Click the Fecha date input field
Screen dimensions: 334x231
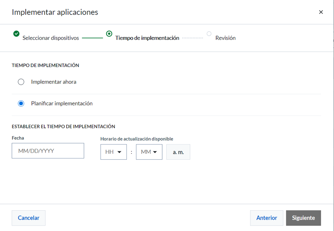point(48,151)
